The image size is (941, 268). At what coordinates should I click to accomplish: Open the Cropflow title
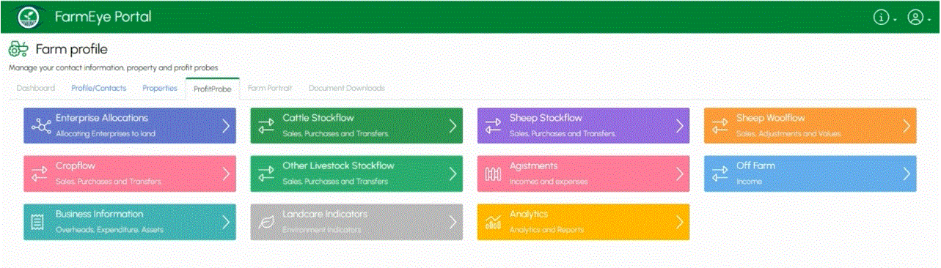76,166
